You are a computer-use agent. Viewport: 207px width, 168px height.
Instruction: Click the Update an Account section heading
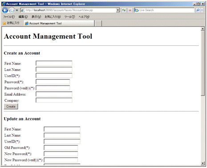coord(22,119)
